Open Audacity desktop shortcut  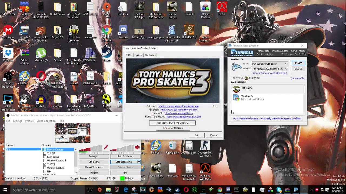point(41,100)
